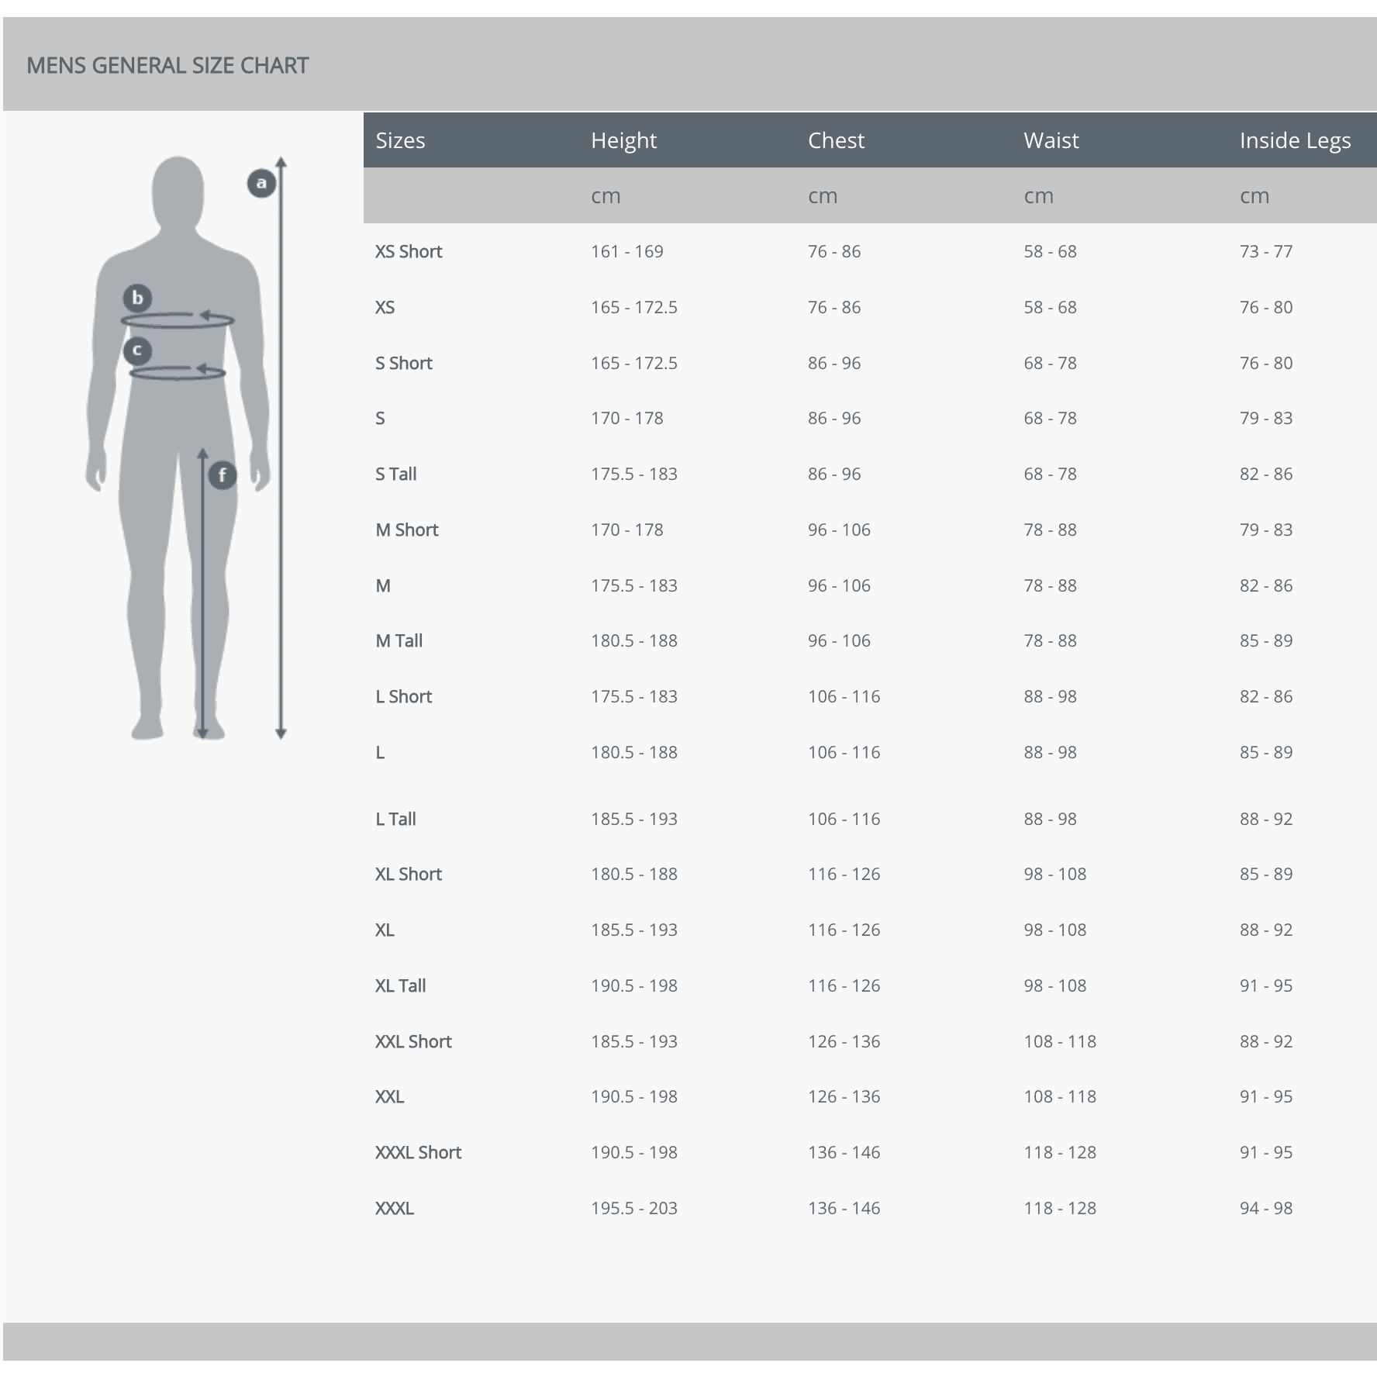
Task: Select the 'Sizes' column header
Action: tap(400, 140)
